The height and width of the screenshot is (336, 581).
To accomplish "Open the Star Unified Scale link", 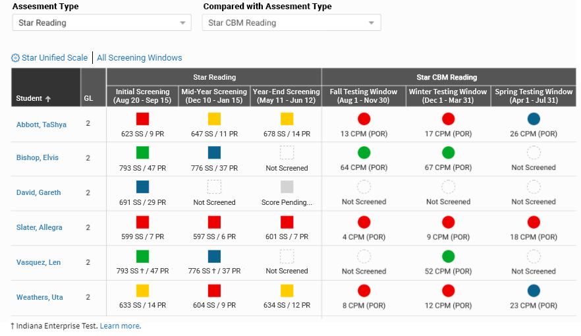I will 55,58.
